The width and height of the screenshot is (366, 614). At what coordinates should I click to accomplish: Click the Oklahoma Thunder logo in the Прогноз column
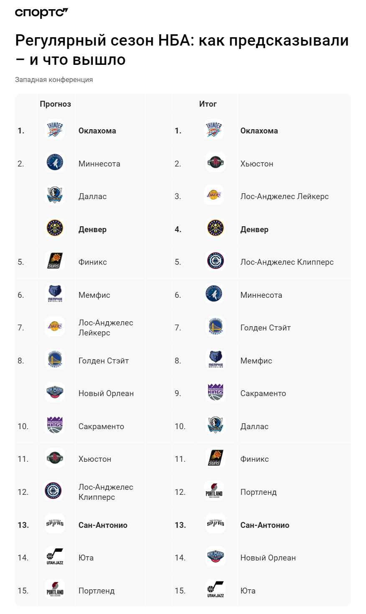55,130
